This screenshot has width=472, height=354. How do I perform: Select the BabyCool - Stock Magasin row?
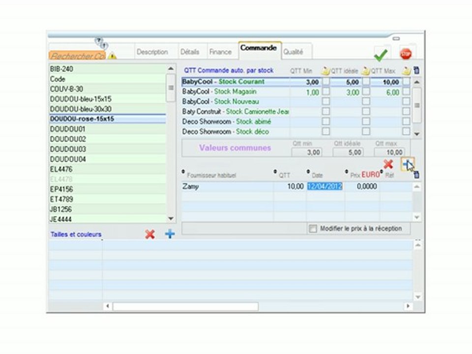pyautogui.click(x=236, y=91)
